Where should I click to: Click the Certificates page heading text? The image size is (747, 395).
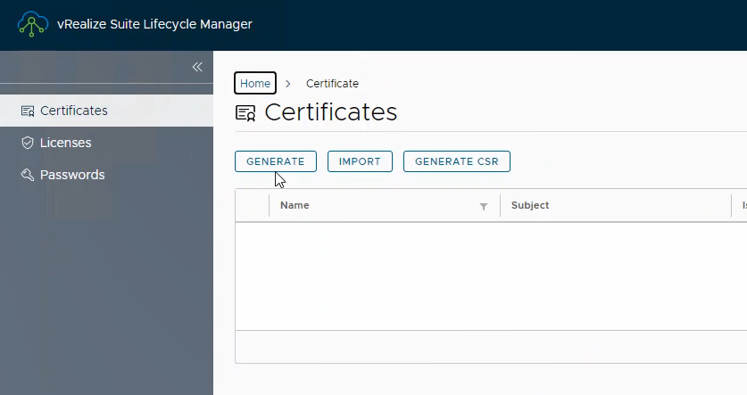click(330, 112)
